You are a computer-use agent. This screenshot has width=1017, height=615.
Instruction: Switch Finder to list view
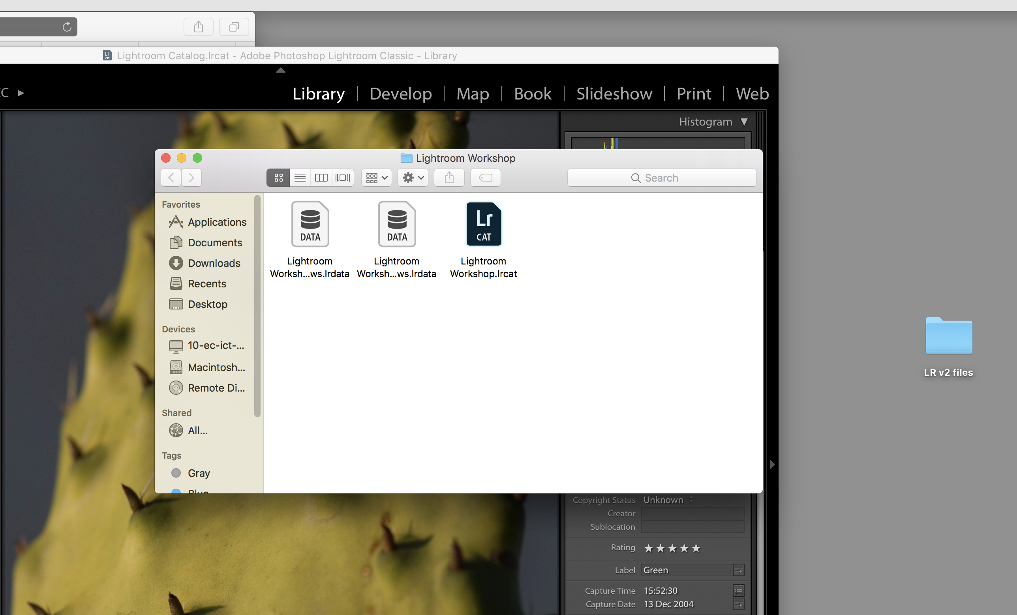click(x=300, y=178)
